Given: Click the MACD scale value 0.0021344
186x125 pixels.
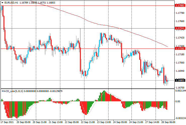Looking at the screenshot, I should tap(181, 91).
